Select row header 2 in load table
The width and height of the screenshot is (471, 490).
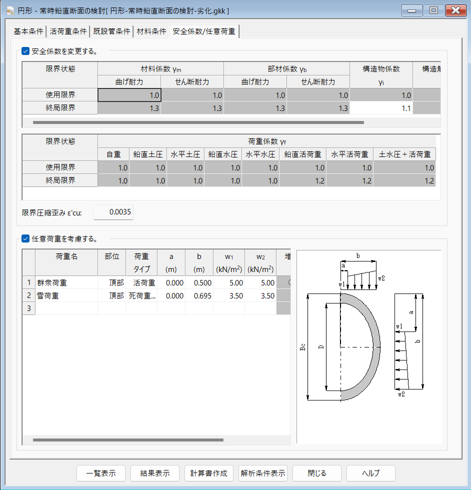[29, 295]
